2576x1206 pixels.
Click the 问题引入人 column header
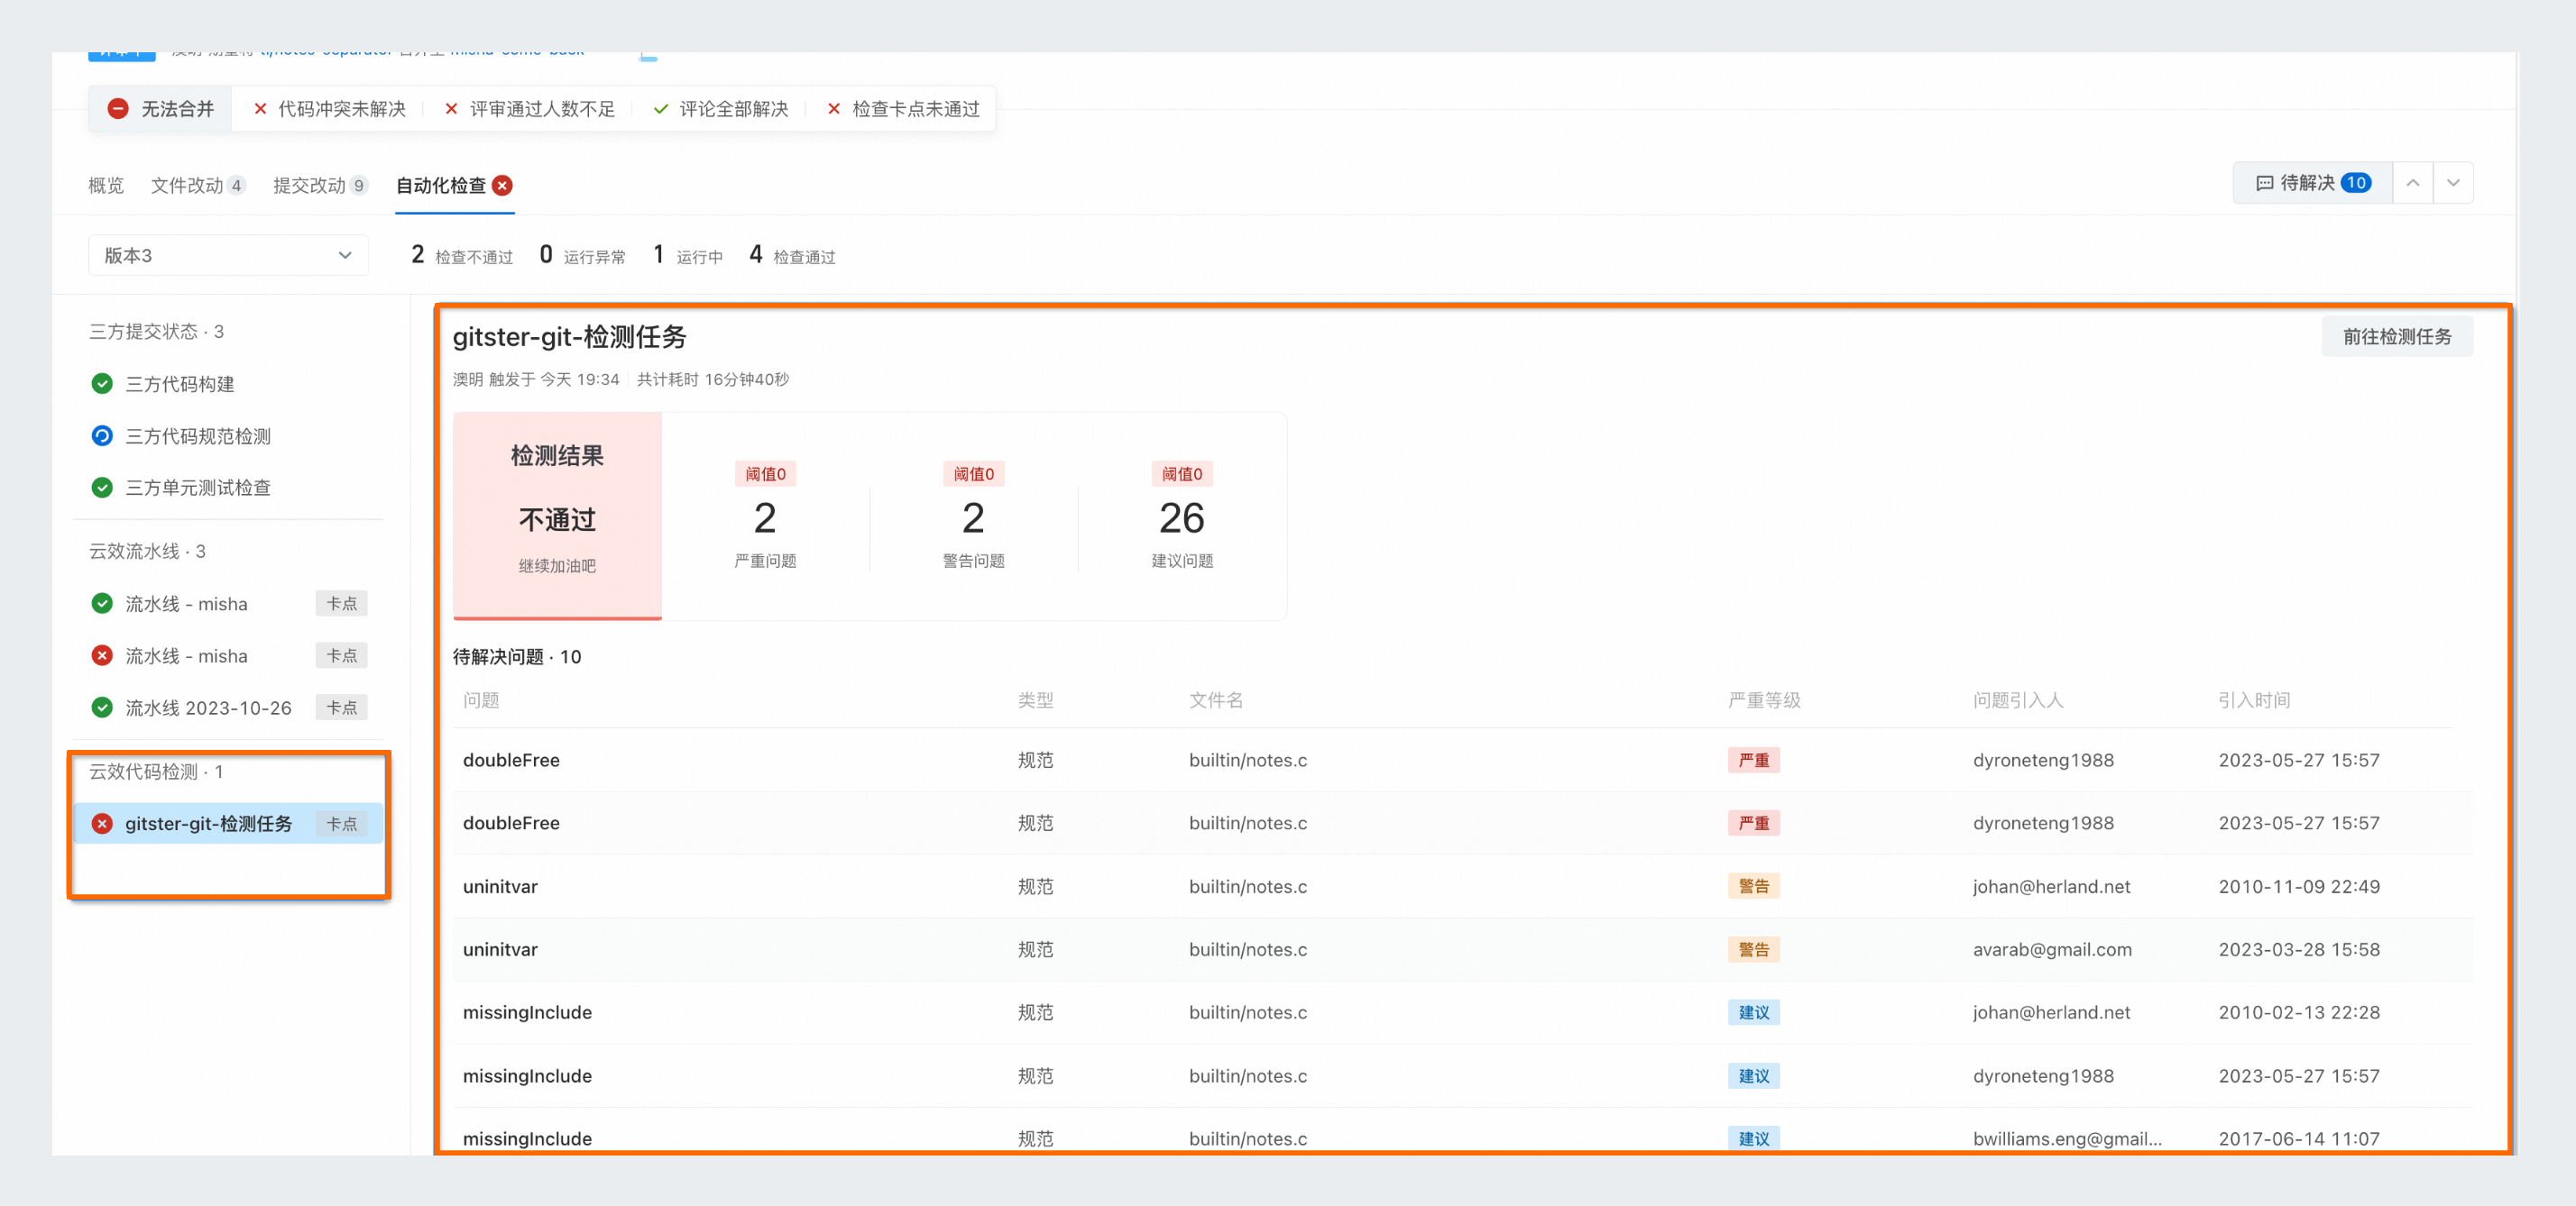(x=2018, y=700)
